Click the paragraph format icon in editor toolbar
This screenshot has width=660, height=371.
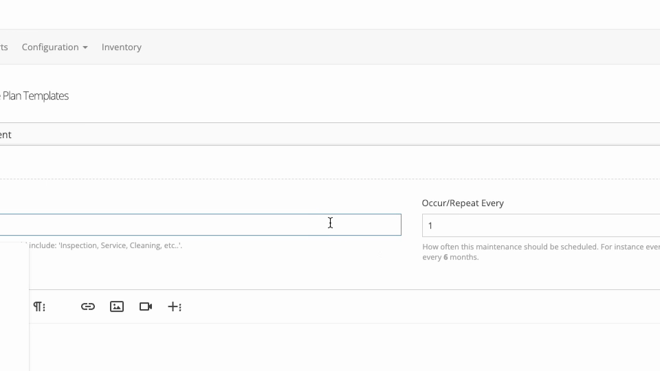click(39, 306)
